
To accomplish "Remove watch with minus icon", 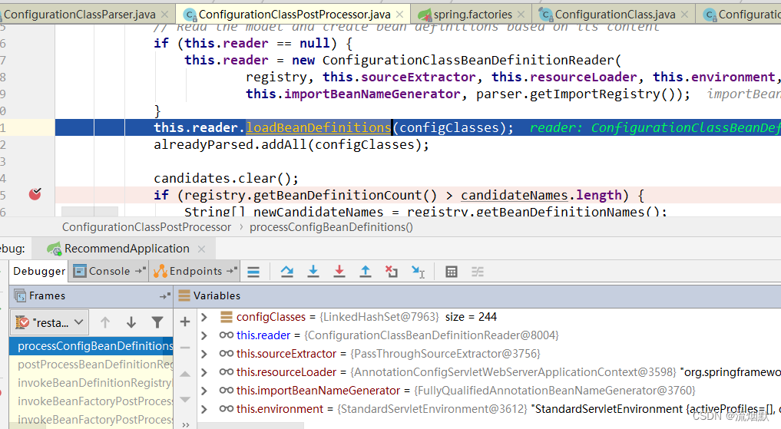I will coord(185,348).
